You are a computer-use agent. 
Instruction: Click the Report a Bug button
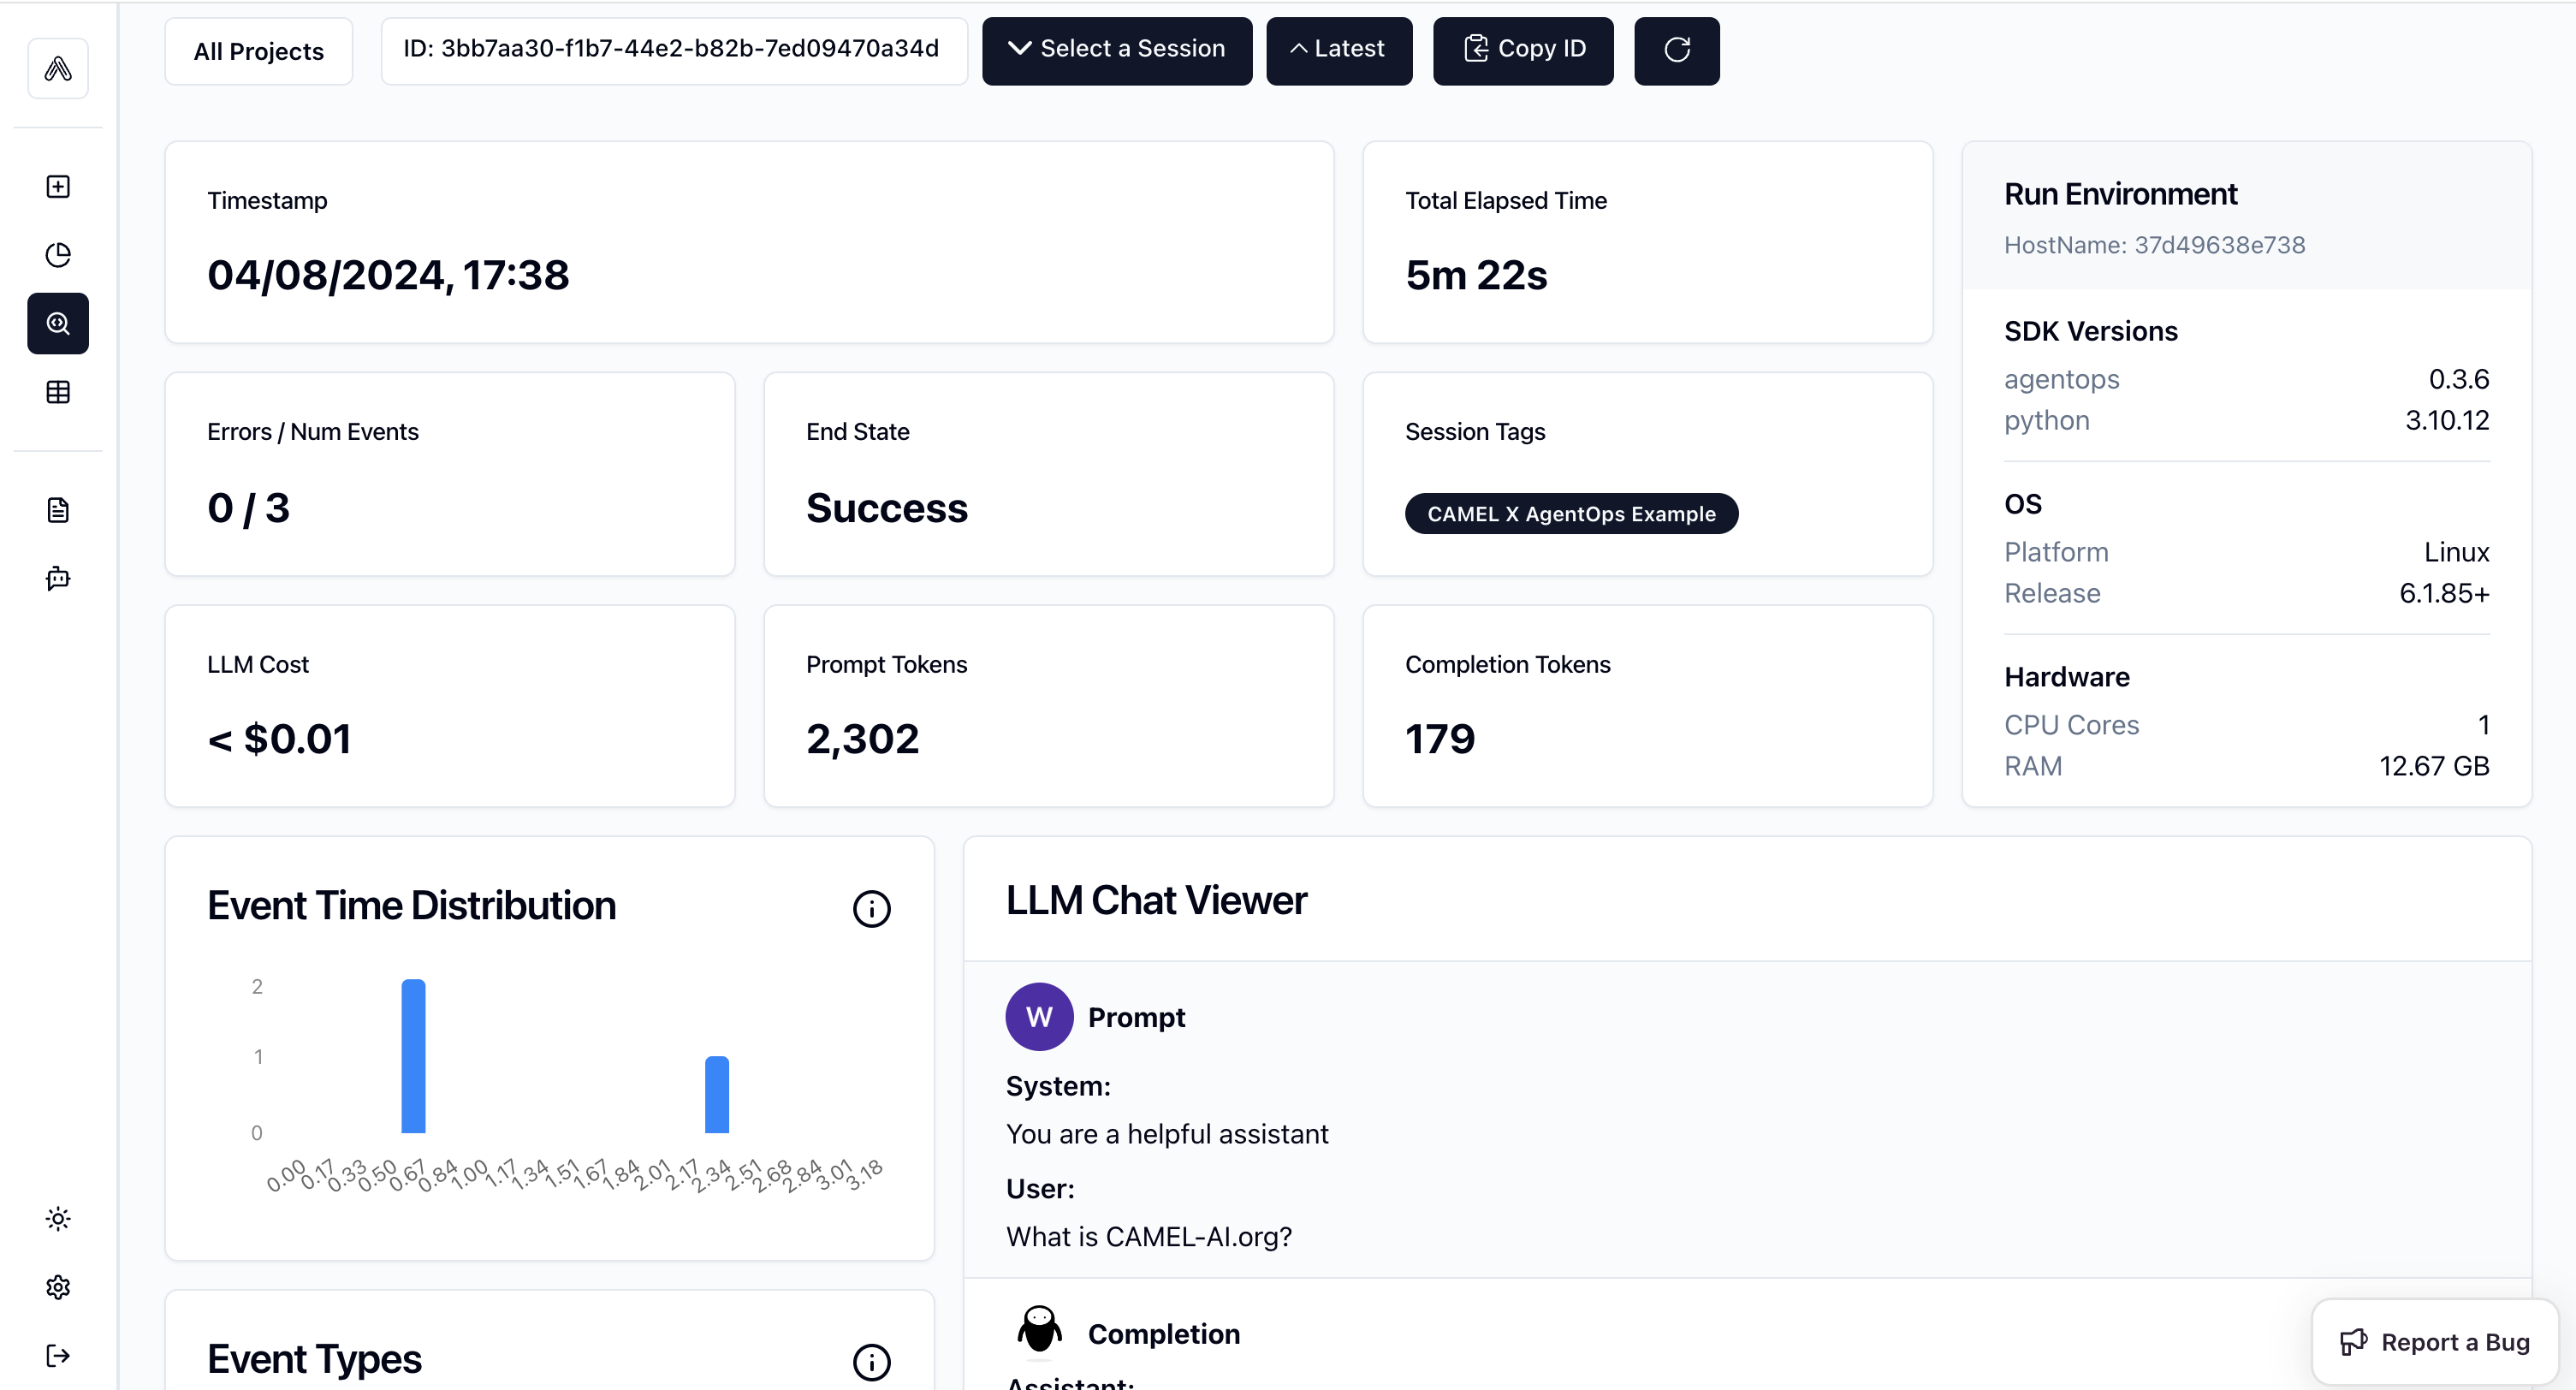click(x=2435, y=1342)
